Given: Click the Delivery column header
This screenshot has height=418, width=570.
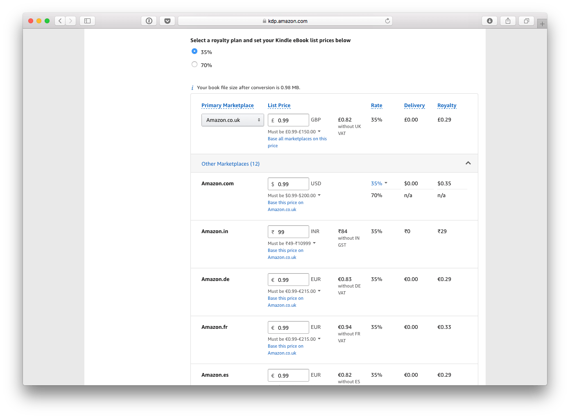Looking at the screenshot, I should [x=414, y=106].
